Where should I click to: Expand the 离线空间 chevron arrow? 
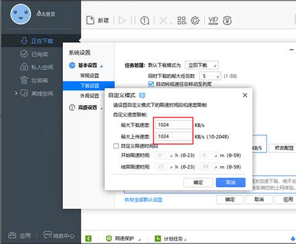16,93
